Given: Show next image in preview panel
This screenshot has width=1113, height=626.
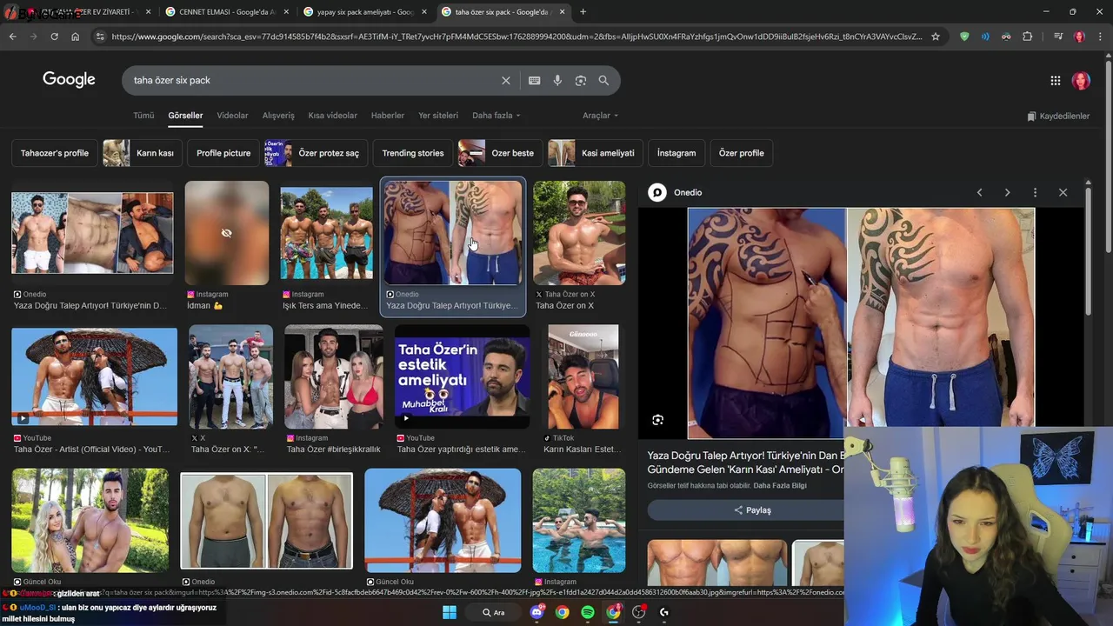Looking at the screenshot, I should click(1007, 192).
